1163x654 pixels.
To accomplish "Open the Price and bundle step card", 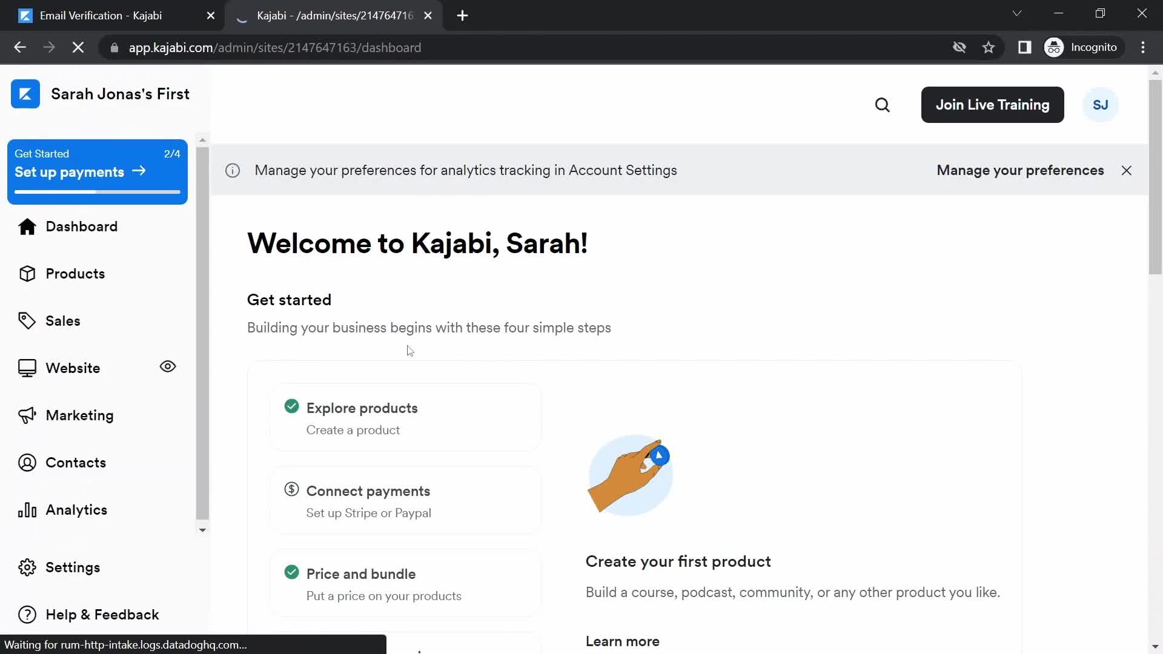I will click(x=405, y=583).
